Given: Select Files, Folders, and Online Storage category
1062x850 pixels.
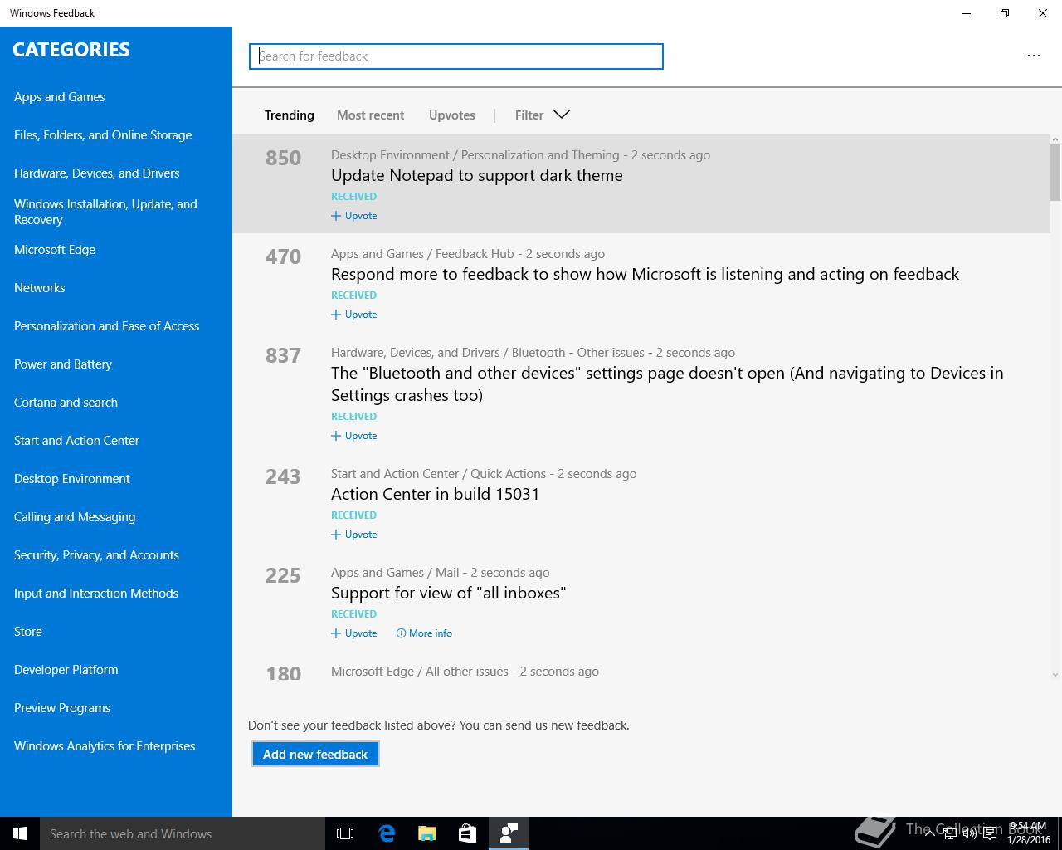Looking at the screenshot, I should click(103, 135).
